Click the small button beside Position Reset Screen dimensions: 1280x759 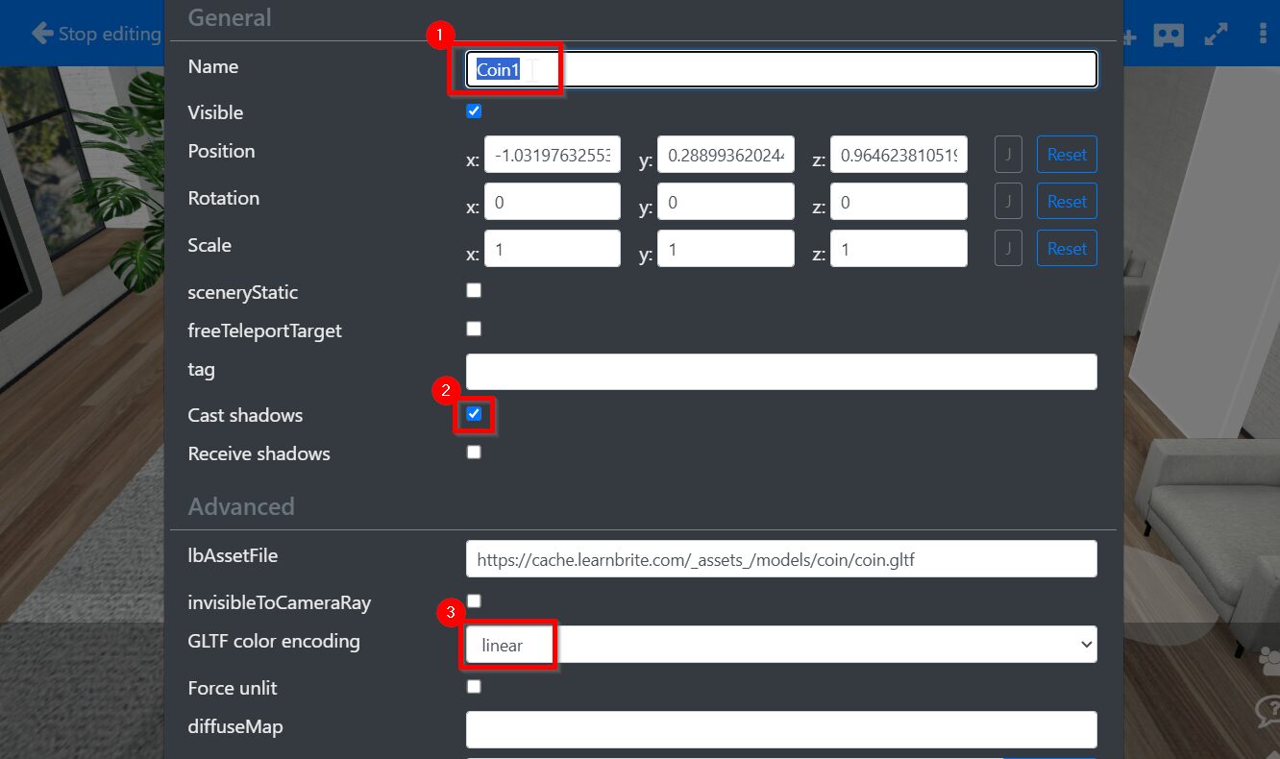1008,155
